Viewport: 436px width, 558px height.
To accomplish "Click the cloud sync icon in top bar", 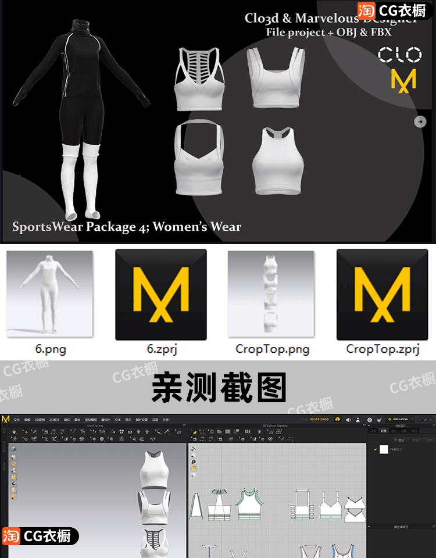I will (x=337, y=419).
